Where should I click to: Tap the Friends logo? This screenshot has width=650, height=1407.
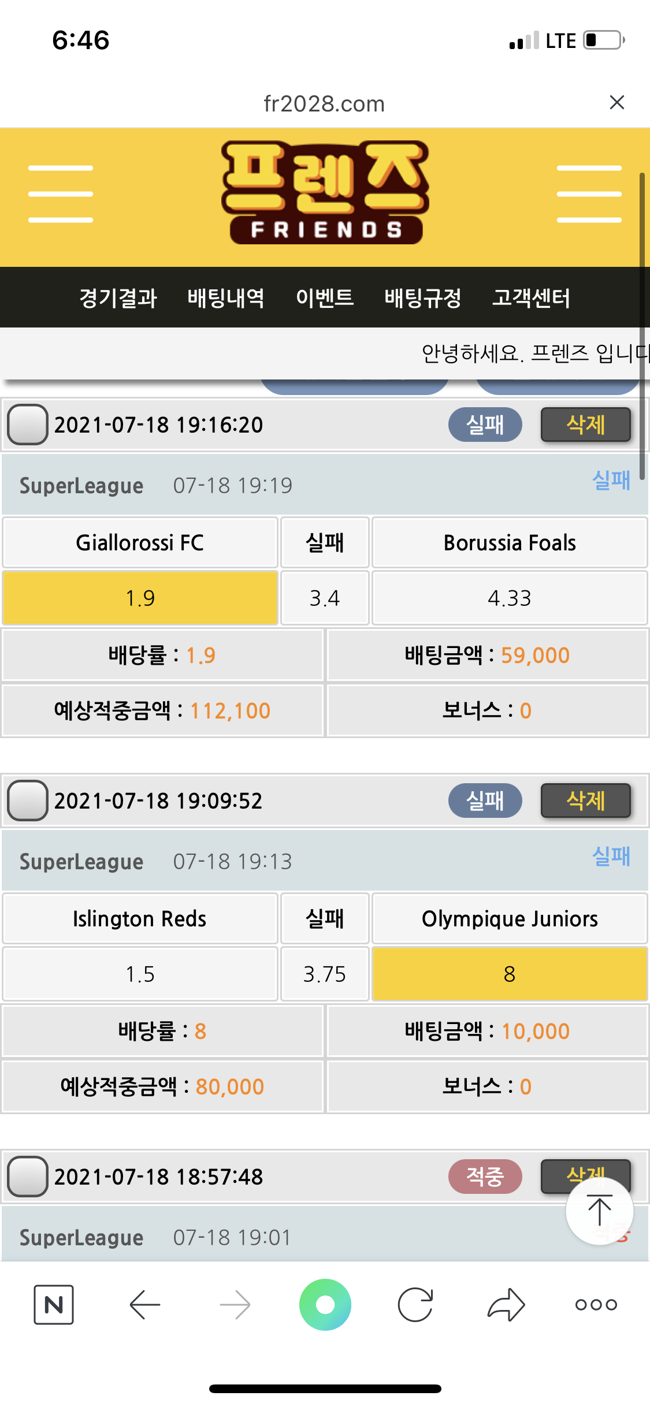point(325,193)
